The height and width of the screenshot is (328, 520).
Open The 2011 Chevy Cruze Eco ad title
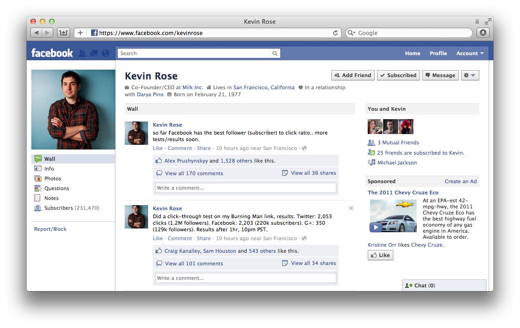403,193
